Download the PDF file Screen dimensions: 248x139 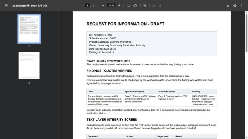228,6
